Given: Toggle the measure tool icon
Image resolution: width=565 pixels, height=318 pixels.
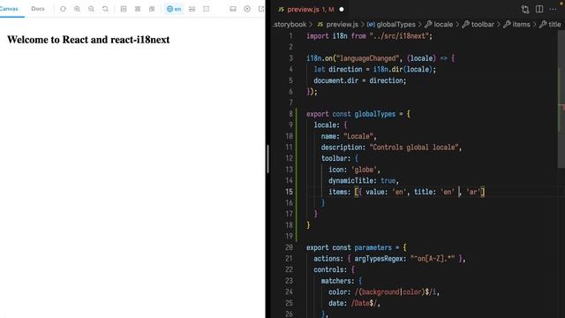Looking at the screenshot, I should tap(192, 9).
